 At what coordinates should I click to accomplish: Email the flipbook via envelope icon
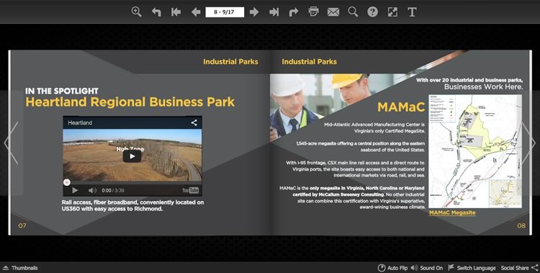[333, 12]
